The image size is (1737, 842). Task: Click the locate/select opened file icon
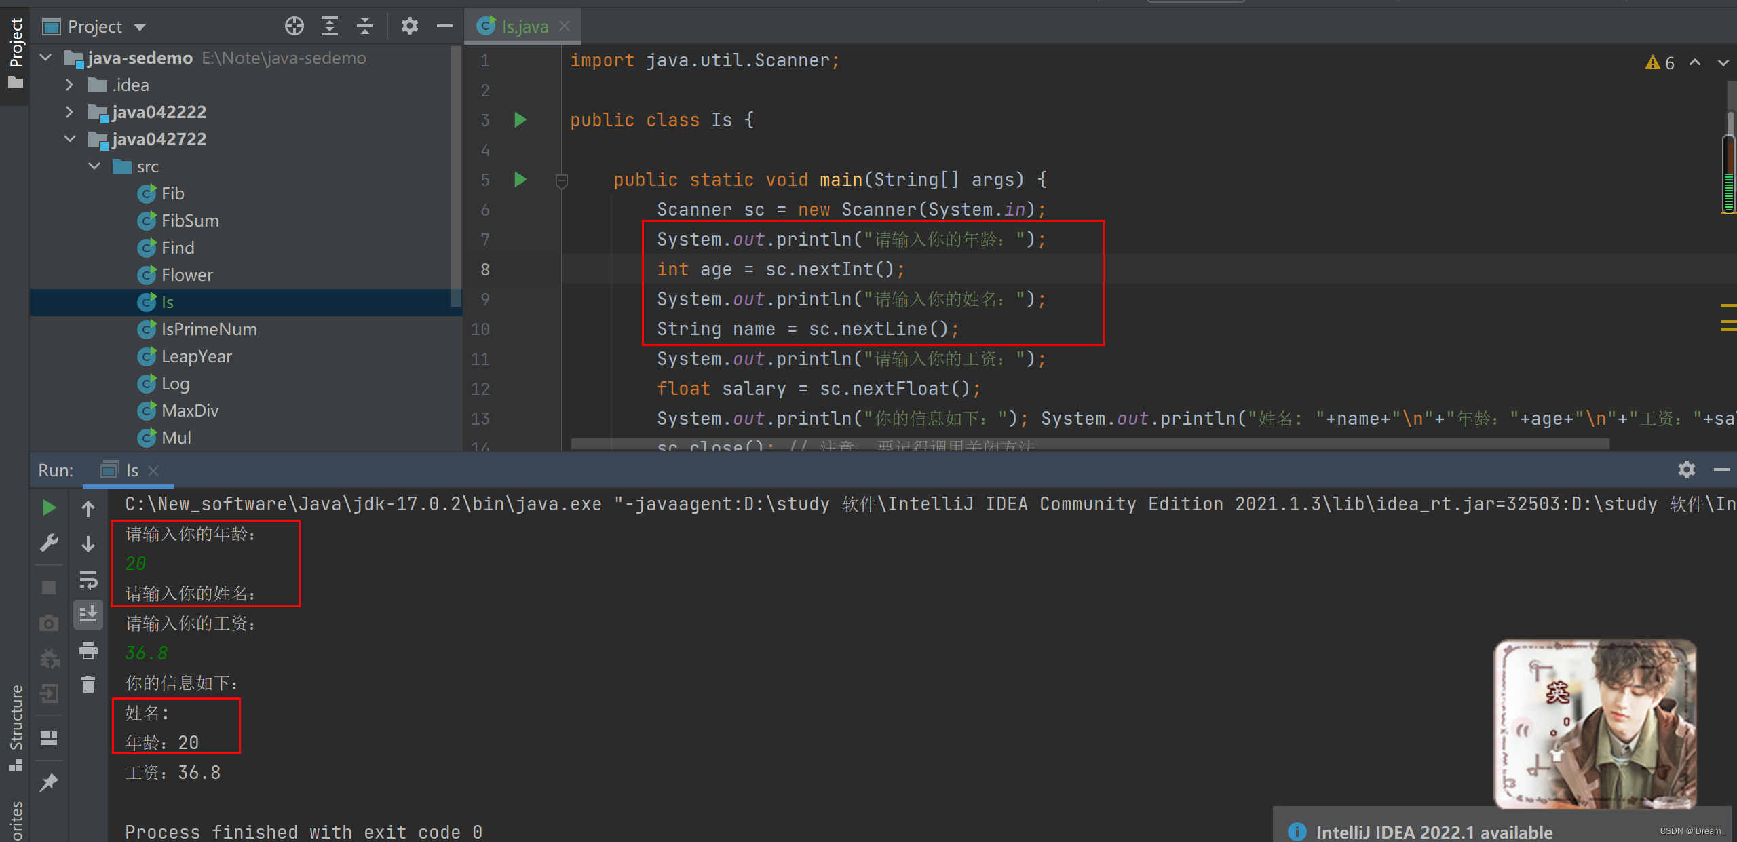pos(294,26)
